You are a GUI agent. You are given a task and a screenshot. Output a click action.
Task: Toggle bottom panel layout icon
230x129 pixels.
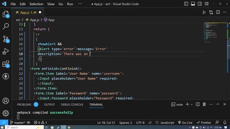pos(193,4)
